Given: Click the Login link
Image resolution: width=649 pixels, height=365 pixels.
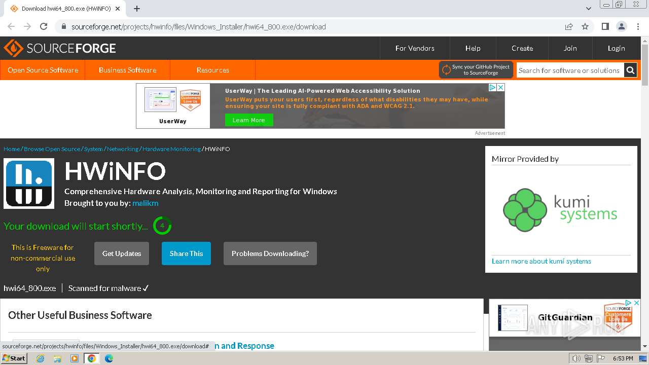Looking at the screenshot, I should [x=617, y=48].
